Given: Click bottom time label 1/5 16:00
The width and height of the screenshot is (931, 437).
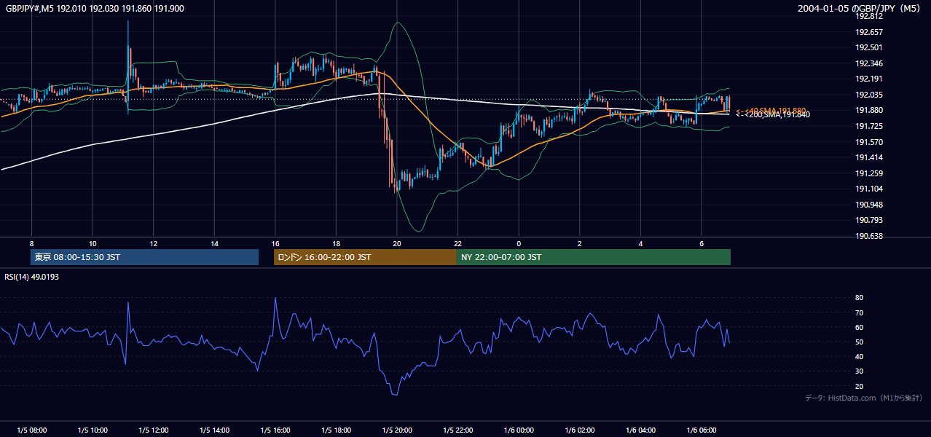Looking at the screenshot, I should point(275,430).
